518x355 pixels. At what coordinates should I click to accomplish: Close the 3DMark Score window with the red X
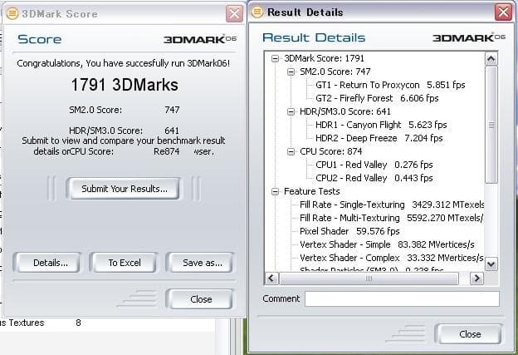pyautogui.click(x=235, y=13)
